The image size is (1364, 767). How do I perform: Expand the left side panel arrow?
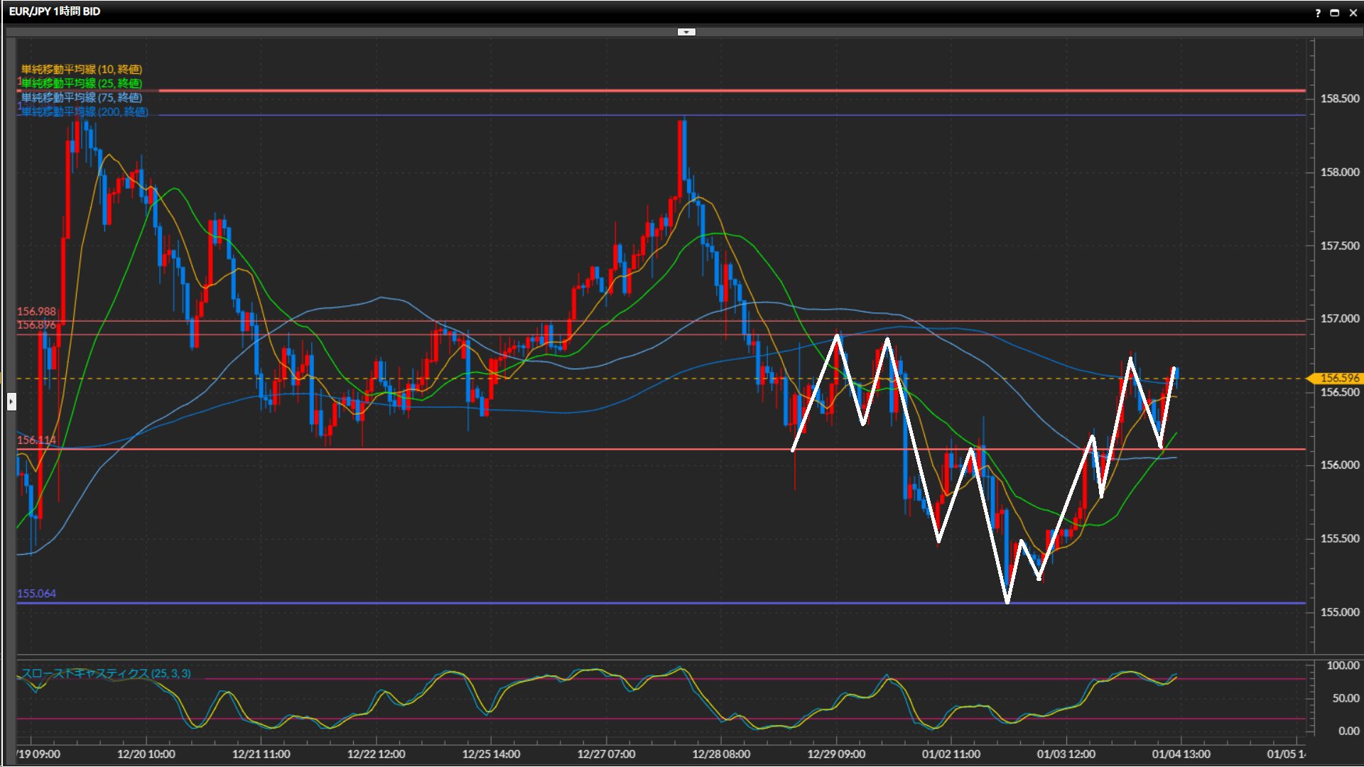(11, 402)
